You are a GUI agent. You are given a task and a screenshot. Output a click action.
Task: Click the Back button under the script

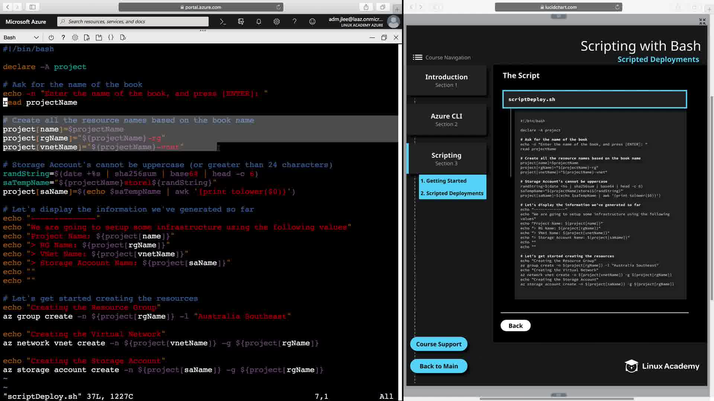click(515, 326)
